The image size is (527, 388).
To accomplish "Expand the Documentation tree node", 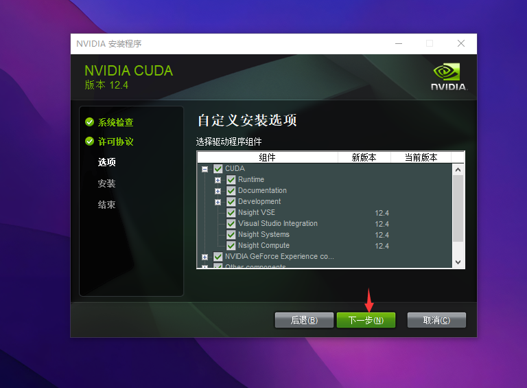I will (218, 191).
